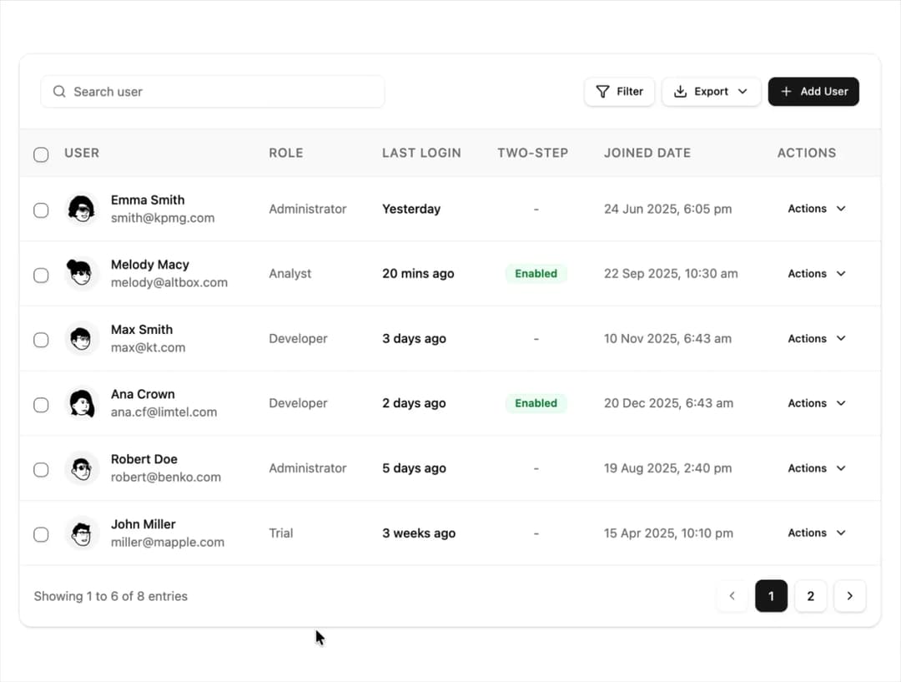
Task: Click the search magnifier icon
Action: (x=59, y=92)
